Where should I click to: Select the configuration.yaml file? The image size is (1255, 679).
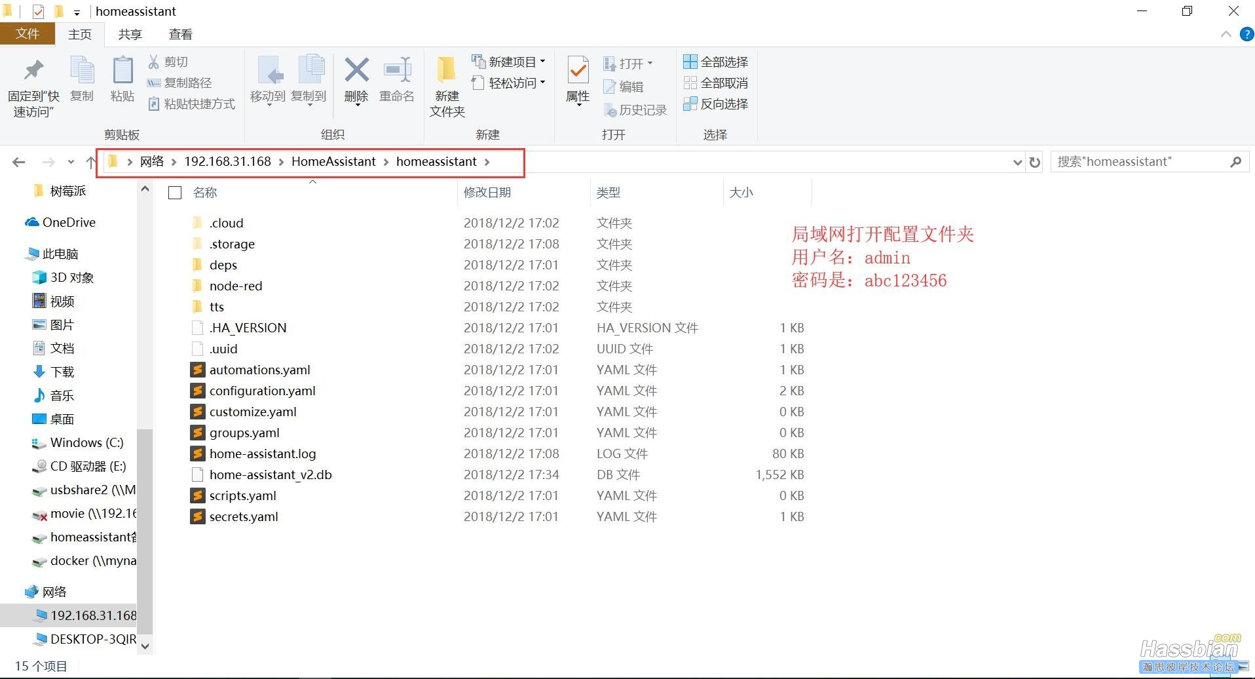click(262, 391)
